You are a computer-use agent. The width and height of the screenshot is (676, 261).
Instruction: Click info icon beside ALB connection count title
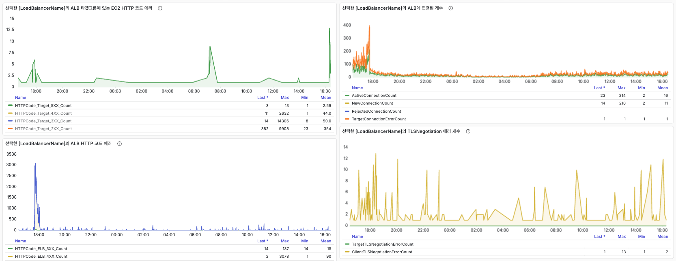tap(450, 8)
